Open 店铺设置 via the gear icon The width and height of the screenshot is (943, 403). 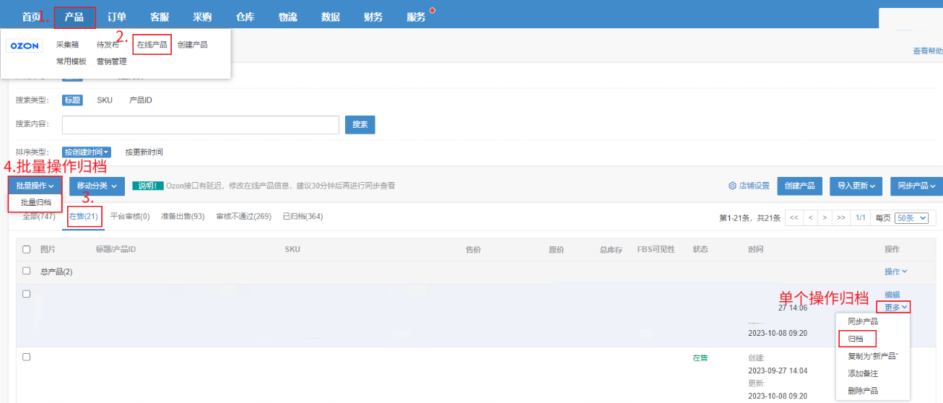(x=732, y=186)
